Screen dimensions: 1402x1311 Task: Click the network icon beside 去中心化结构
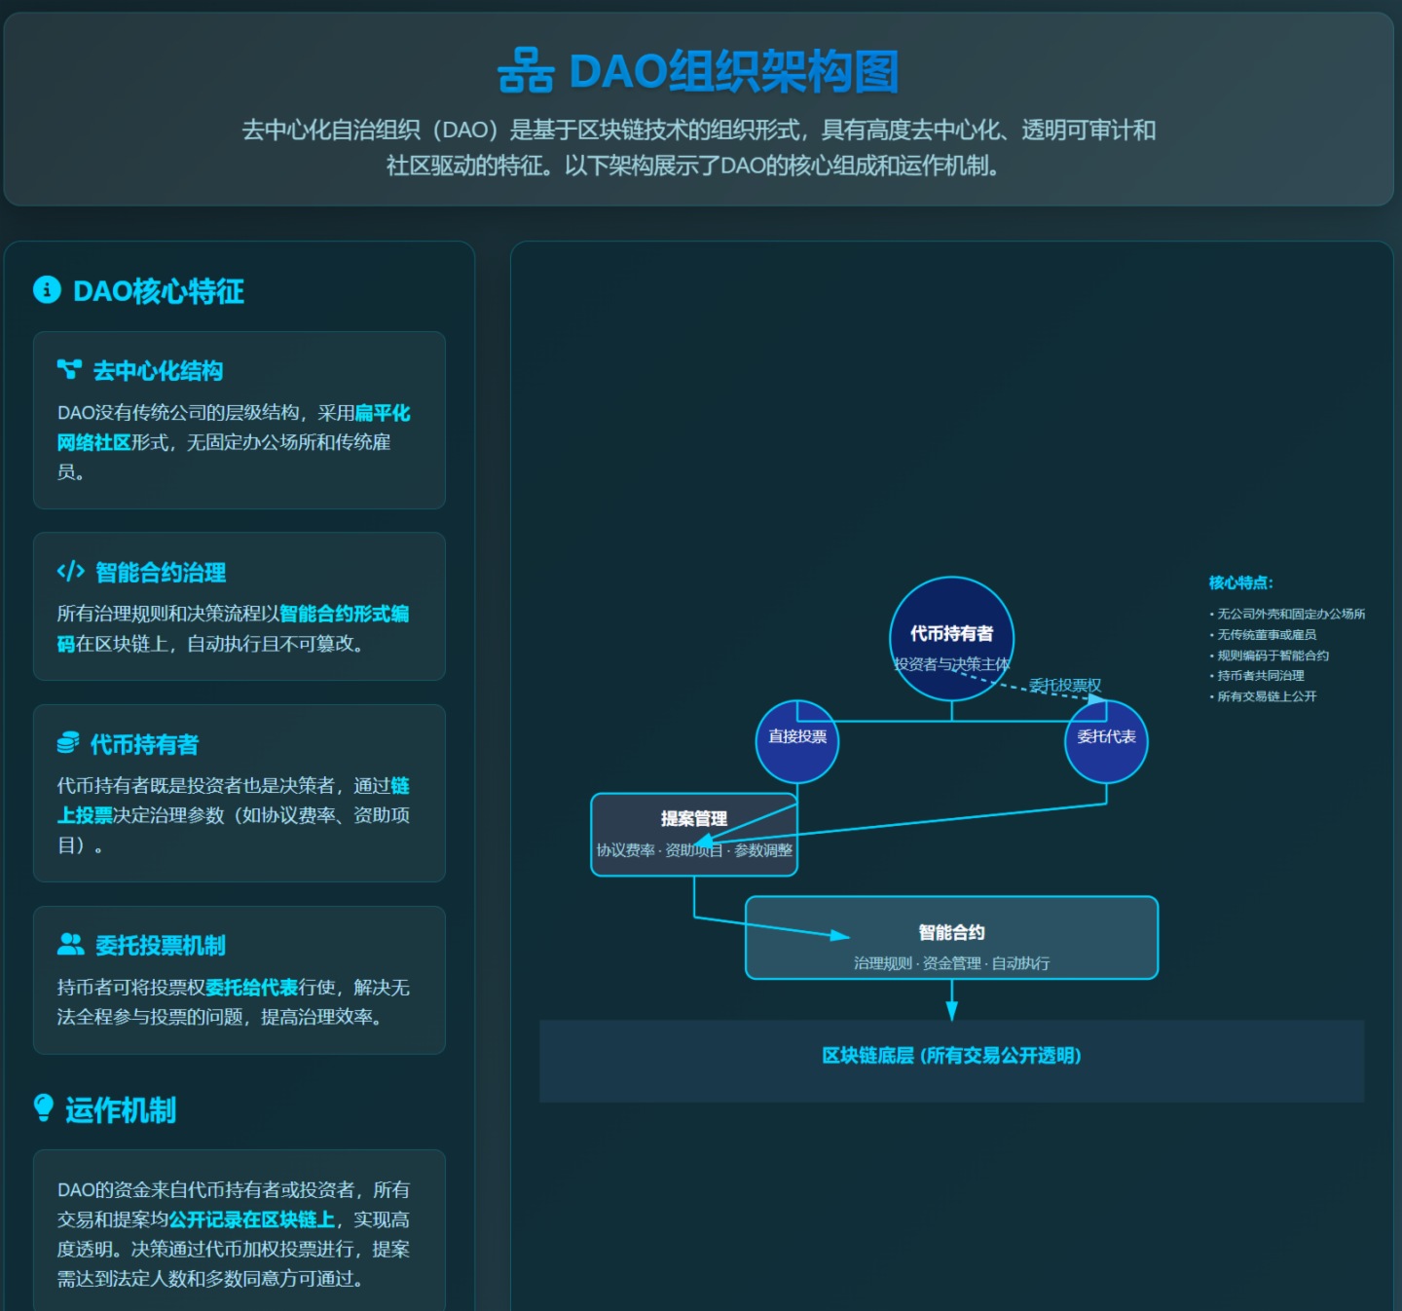(x=69, y=369)
